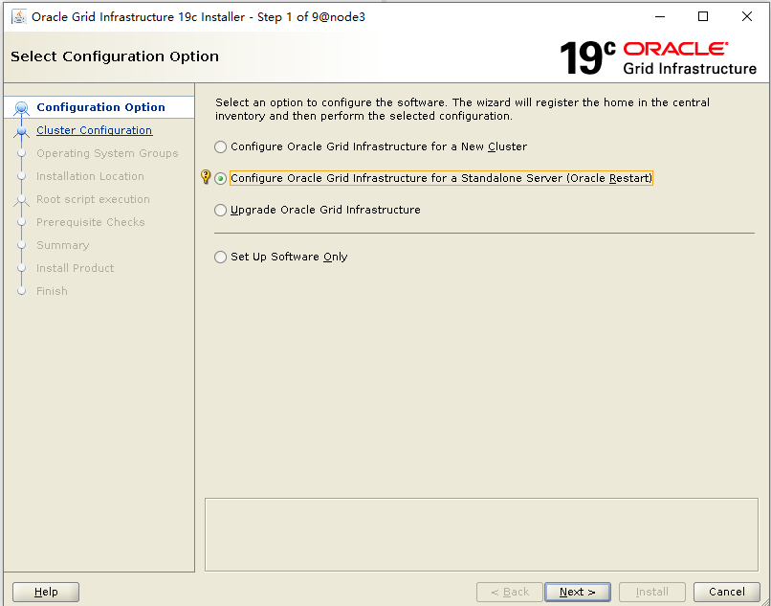Open the Cluster Configuration step link
The image size is (771, 606).
click(x=95, y=130)
